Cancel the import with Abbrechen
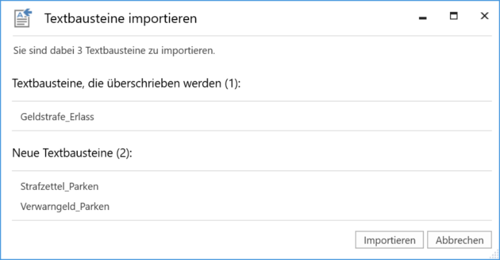500x260 pixels. pos(459,240)
